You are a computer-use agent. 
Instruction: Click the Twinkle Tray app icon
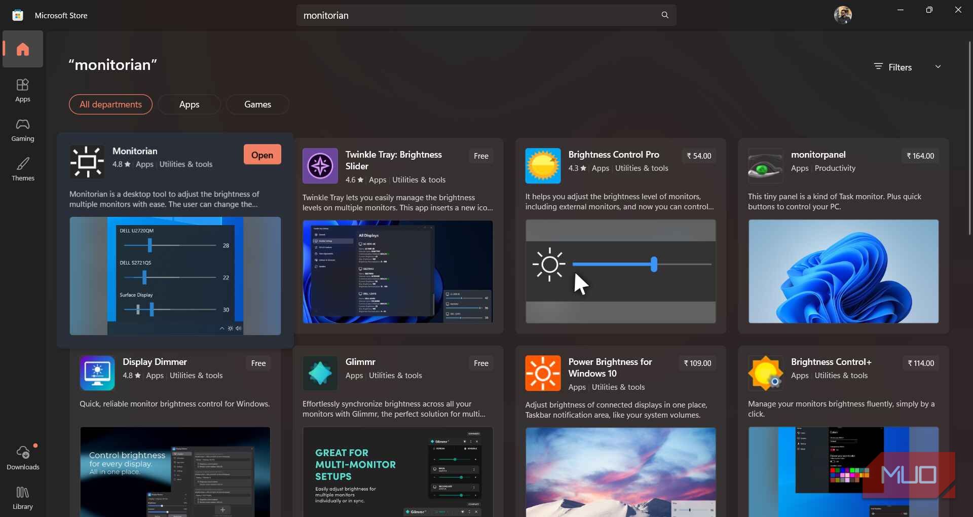click(320, 166)
